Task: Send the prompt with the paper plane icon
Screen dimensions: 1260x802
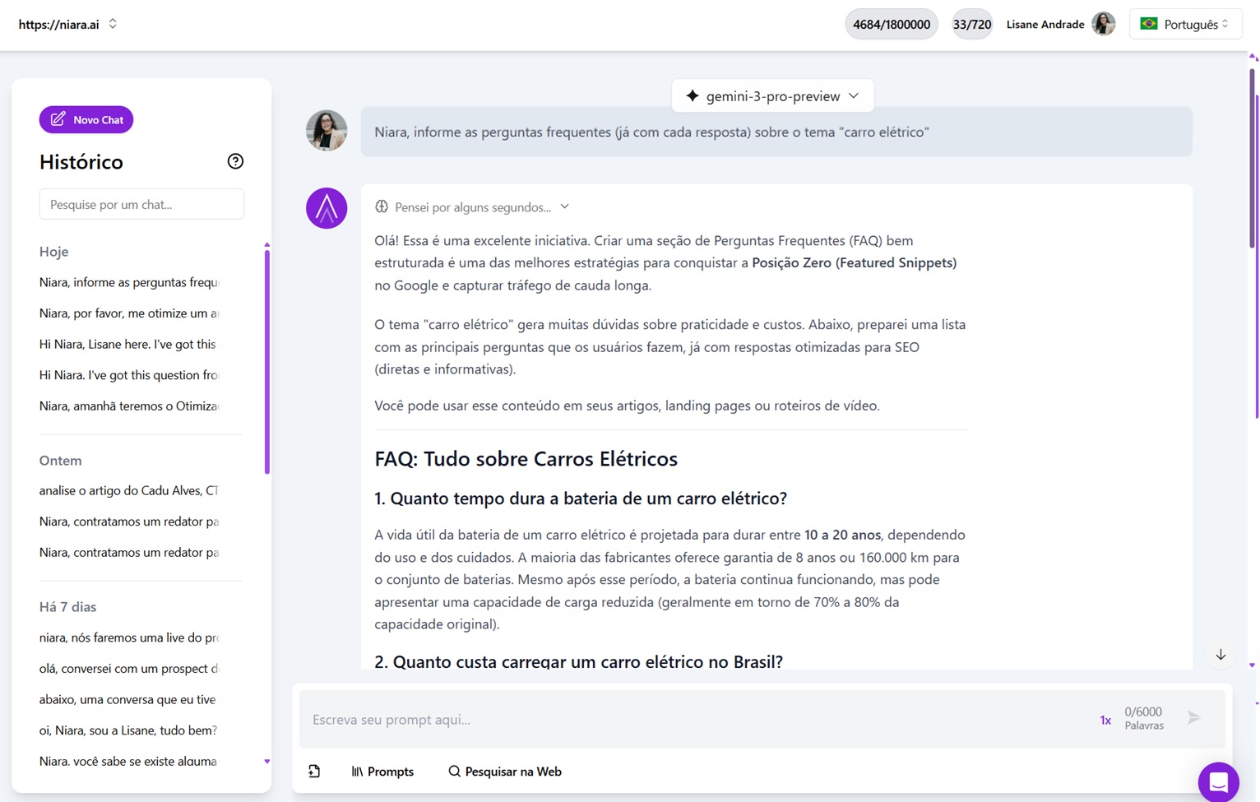Action: 1194,717
